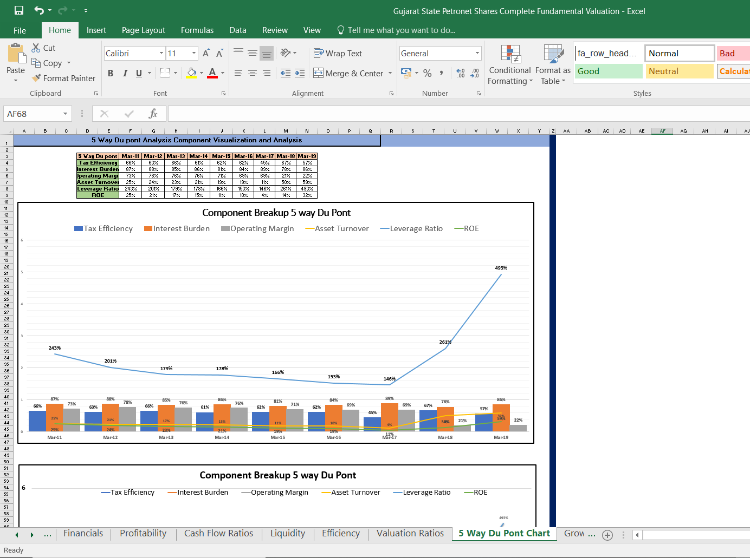Apply the red Font Color A icon

pos(212,73)
